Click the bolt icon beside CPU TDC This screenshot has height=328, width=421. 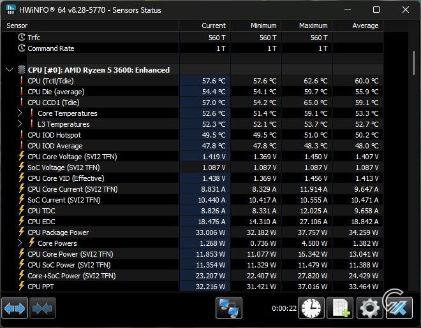[22, 210]
